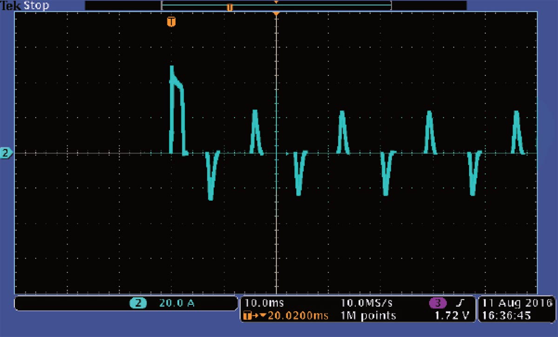Click the purple channel 3 trigger source badge
The width and height of the screenshot is (558, 337).
(437, 304)
